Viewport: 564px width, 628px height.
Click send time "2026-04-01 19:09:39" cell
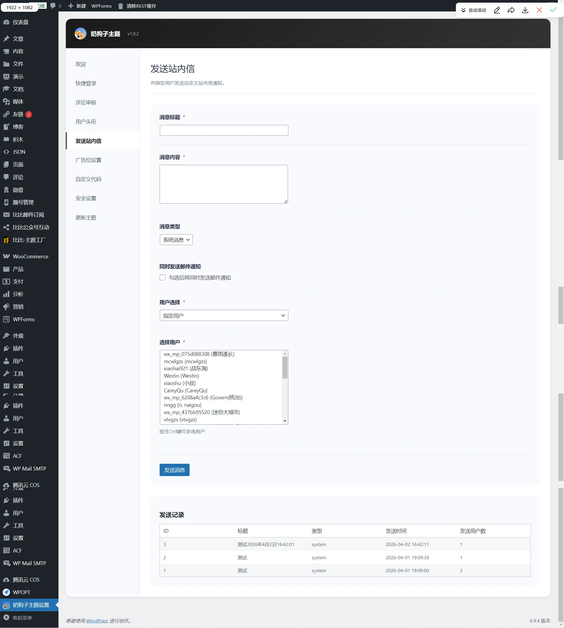pos(407,557)
